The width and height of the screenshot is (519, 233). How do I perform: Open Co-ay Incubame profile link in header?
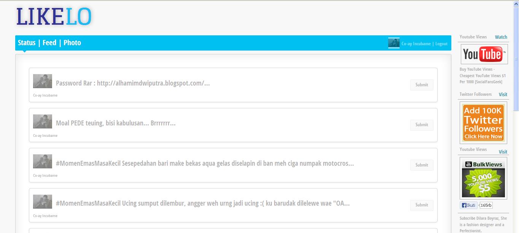pyautogui.click(x=416, y=44)
